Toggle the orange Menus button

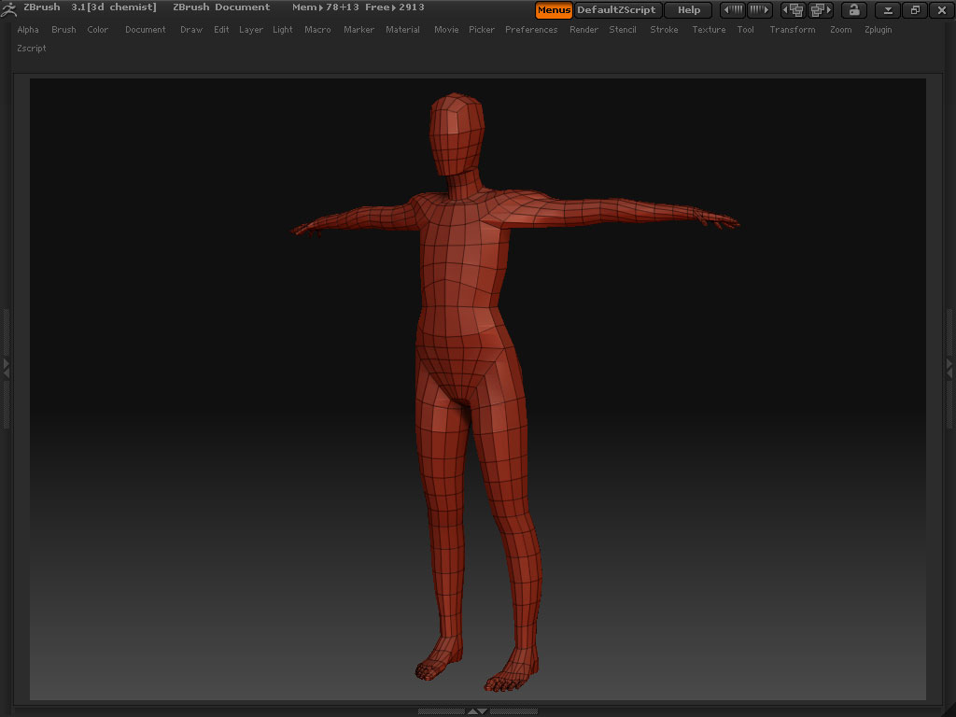[x=554, y=9]
